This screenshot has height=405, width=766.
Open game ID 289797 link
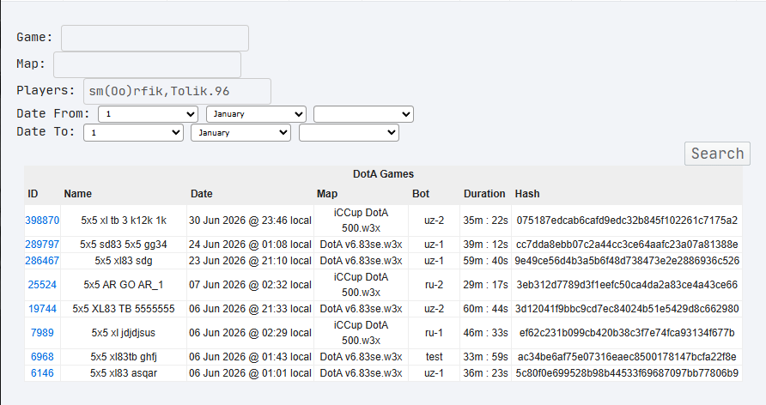point(42,245)
